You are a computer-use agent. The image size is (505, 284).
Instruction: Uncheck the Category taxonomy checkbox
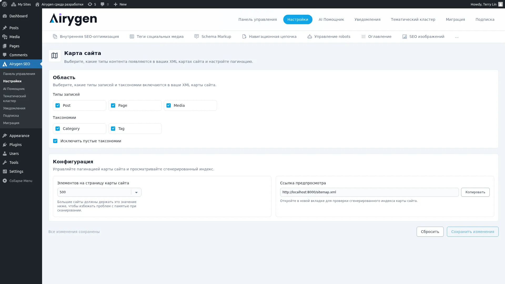point(58,129)
